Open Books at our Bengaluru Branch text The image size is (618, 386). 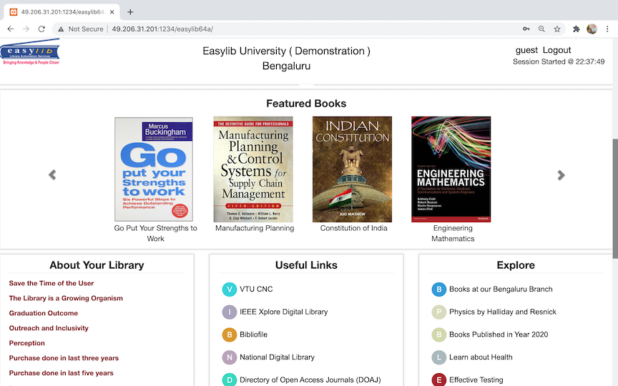click(x=501, y=289)
